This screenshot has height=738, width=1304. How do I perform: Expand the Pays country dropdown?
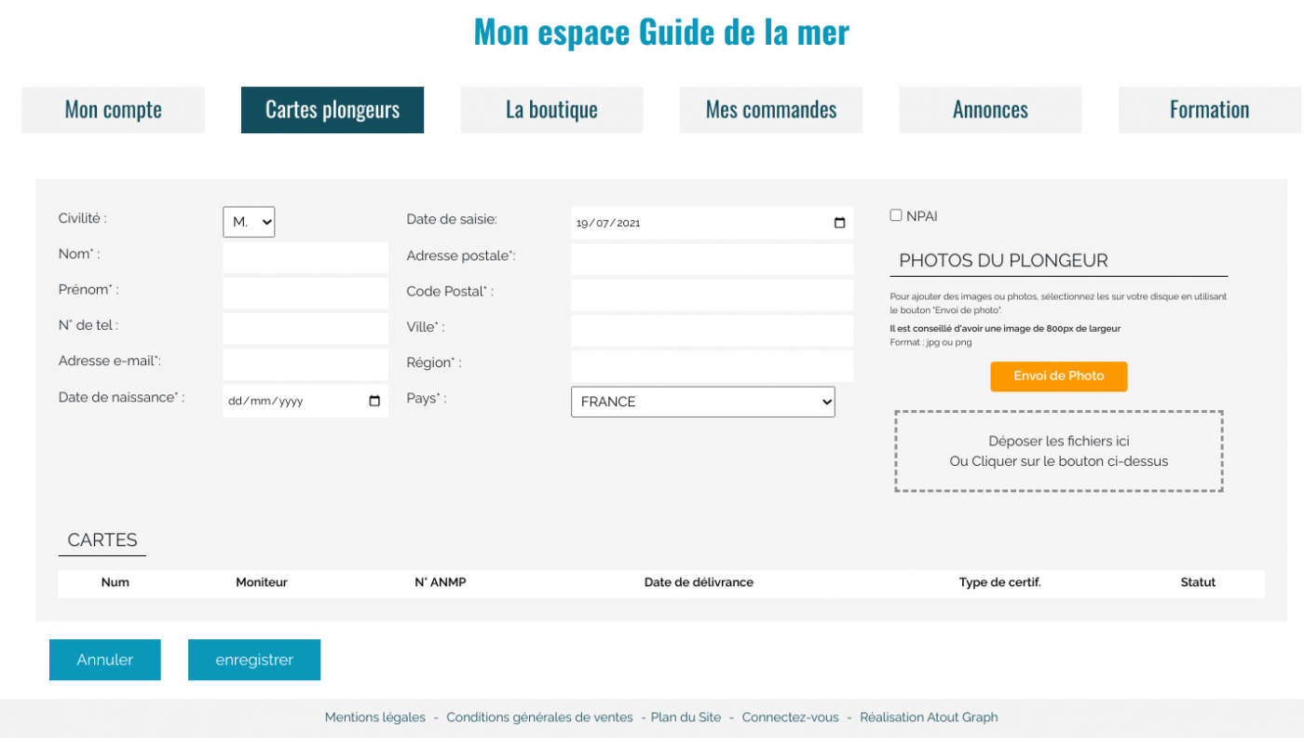pyautogui.click(x=702, y=402)
